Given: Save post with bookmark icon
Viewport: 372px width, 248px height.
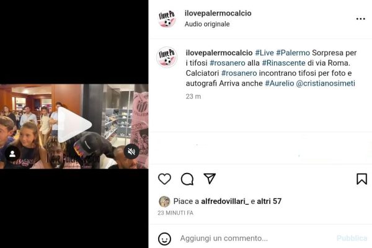Looking at the screenshot, I should coord(362,179).
